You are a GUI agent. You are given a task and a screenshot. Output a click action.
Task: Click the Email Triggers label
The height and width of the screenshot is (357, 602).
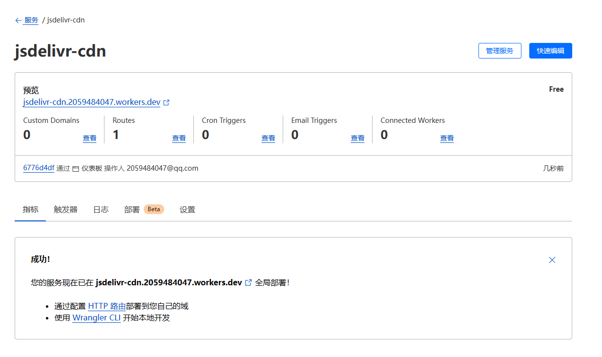[x=314, y=120]
